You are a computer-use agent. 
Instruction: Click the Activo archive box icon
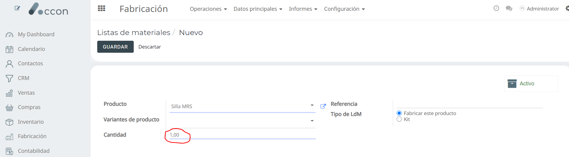click(512, 84)
